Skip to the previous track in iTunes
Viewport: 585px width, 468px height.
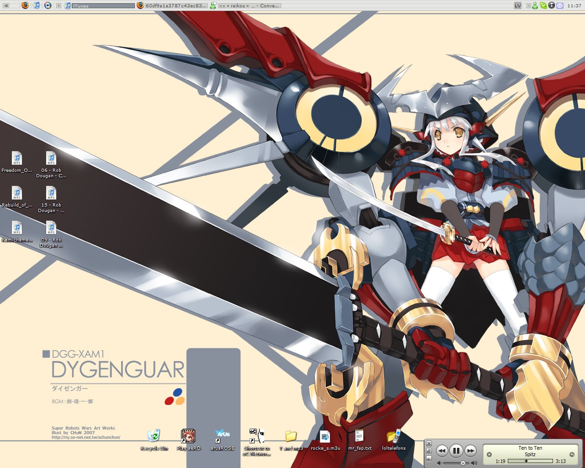[442, 451]
